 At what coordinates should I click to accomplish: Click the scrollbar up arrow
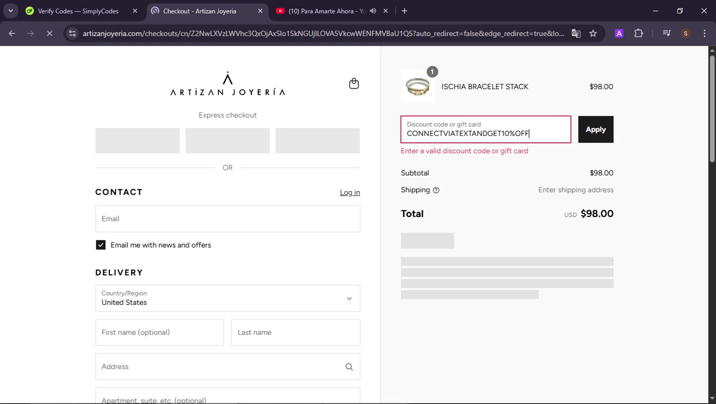pos(712,50)
